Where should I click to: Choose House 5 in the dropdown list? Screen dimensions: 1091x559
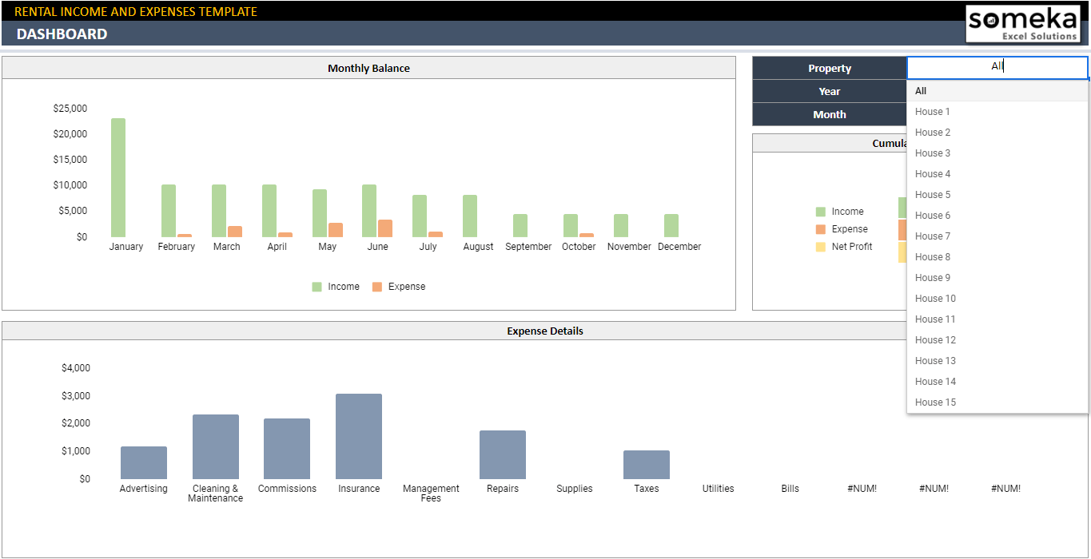[x=933, y=195]
